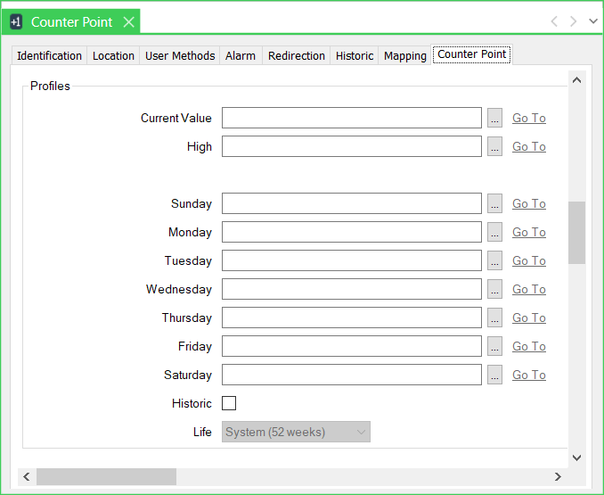Select the Redirection tab
This screenshot has height=495, width=604.
(x=297, y=55)
